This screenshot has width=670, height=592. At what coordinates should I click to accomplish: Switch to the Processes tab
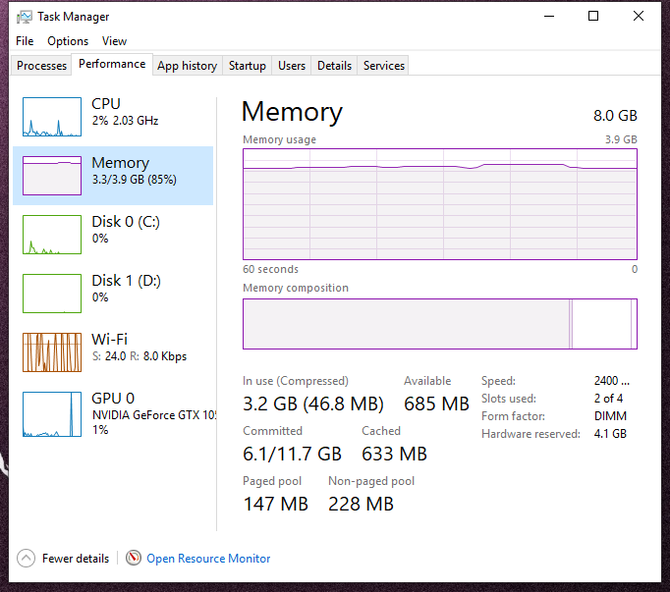coord(42,66)
